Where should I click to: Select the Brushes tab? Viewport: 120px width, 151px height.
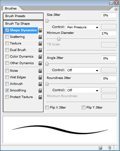pyautogui.click(x=11, y=9)
